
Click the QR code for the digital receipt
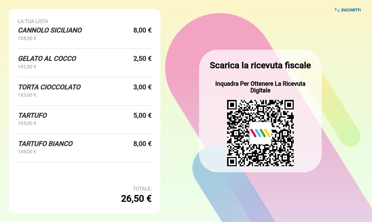260,133
